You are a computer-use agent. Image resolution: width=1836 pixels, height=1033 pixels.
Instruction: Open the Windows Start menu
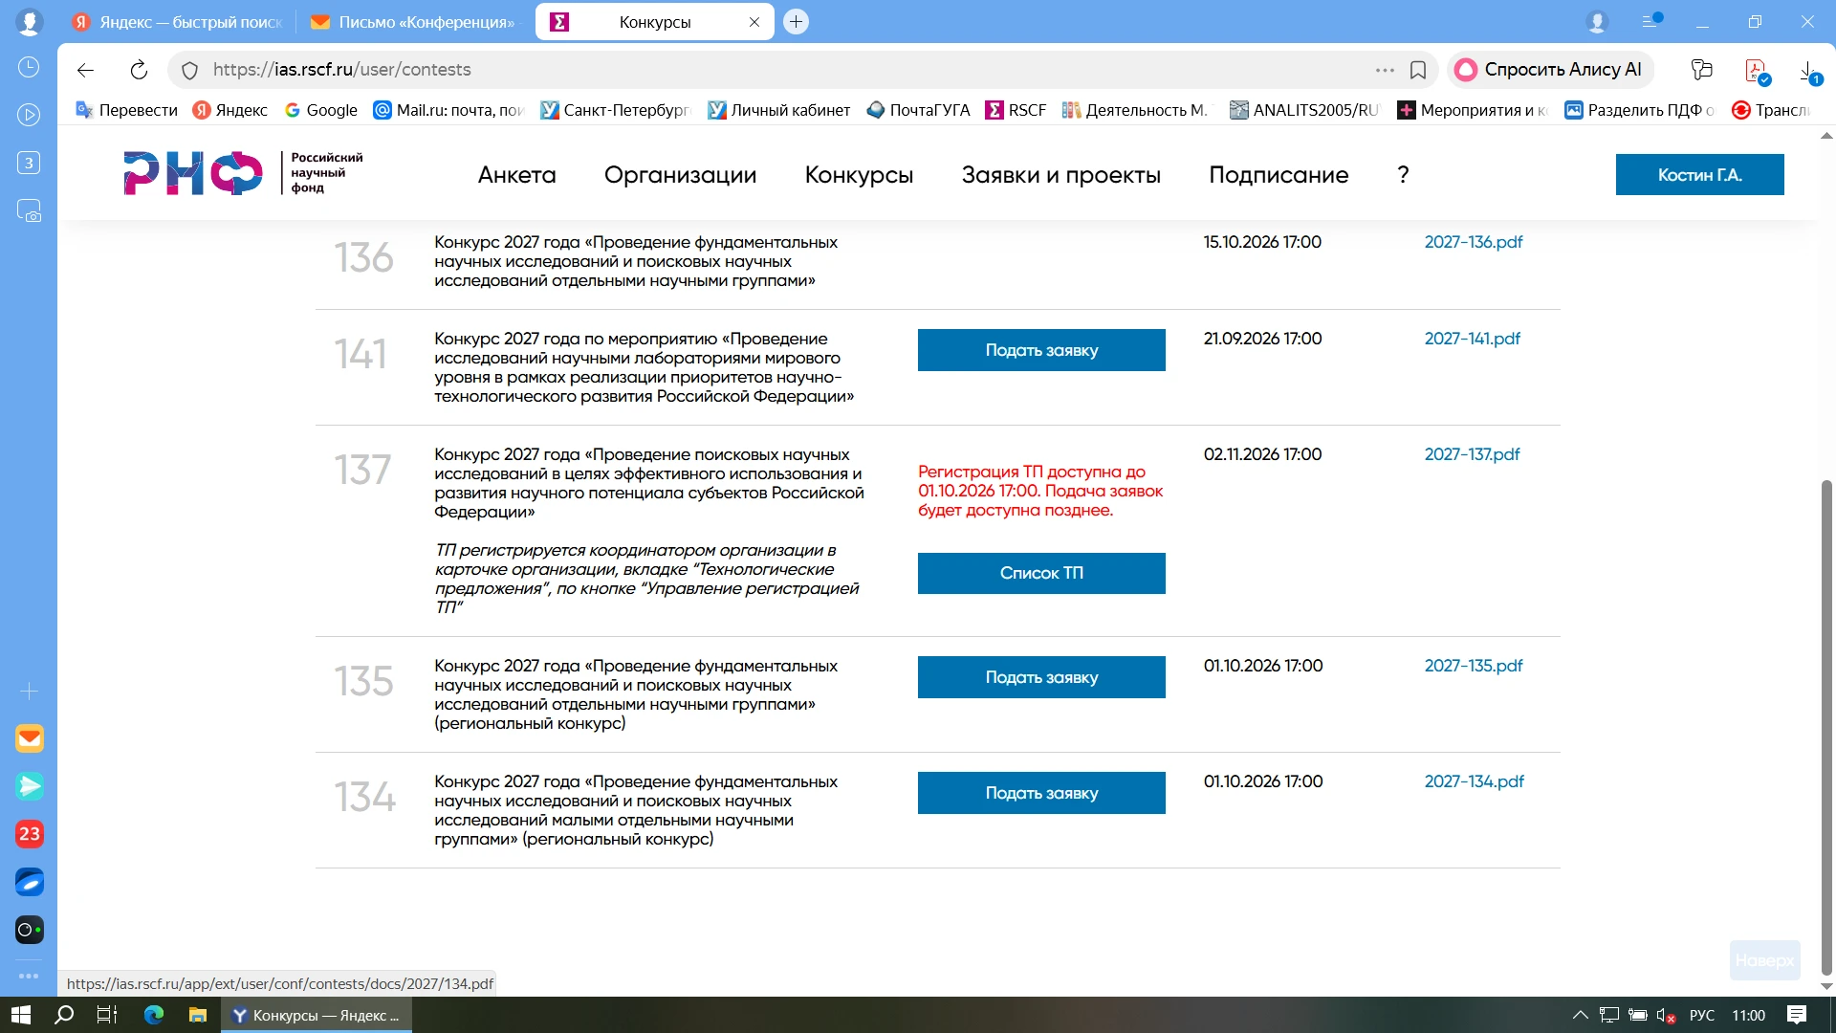20,1015
